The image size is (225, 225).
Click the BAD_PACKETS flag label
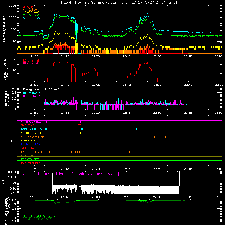click(31, 163)
